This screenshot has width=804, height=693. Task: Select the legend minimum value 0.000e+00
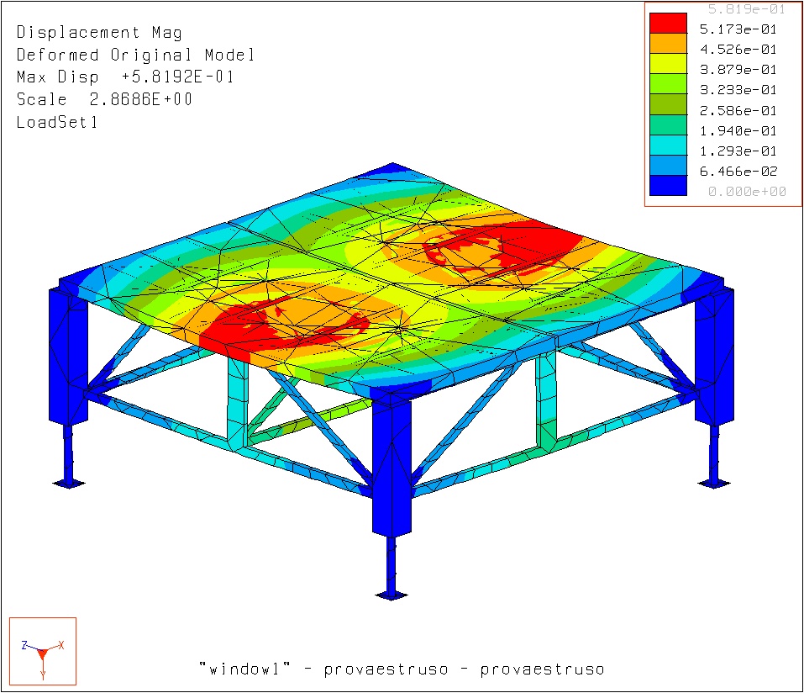pos(746,192)
